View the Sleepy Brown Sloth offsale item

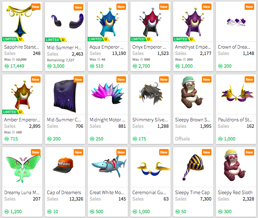(x=193, y=109)
